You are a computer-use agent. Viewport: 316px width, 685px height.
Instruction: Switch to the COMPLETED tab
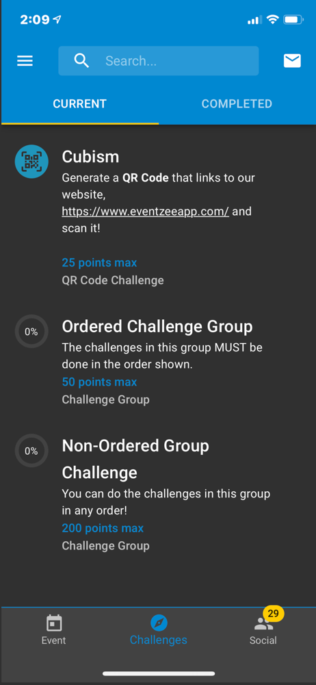point(237,103)
